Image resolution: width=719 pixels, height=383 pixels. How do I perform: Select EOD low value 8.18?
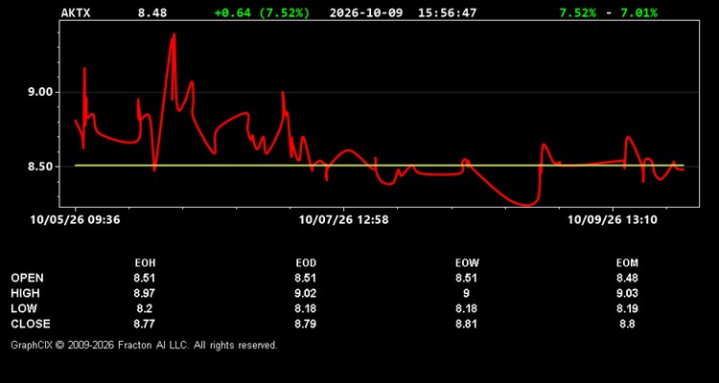306,308
